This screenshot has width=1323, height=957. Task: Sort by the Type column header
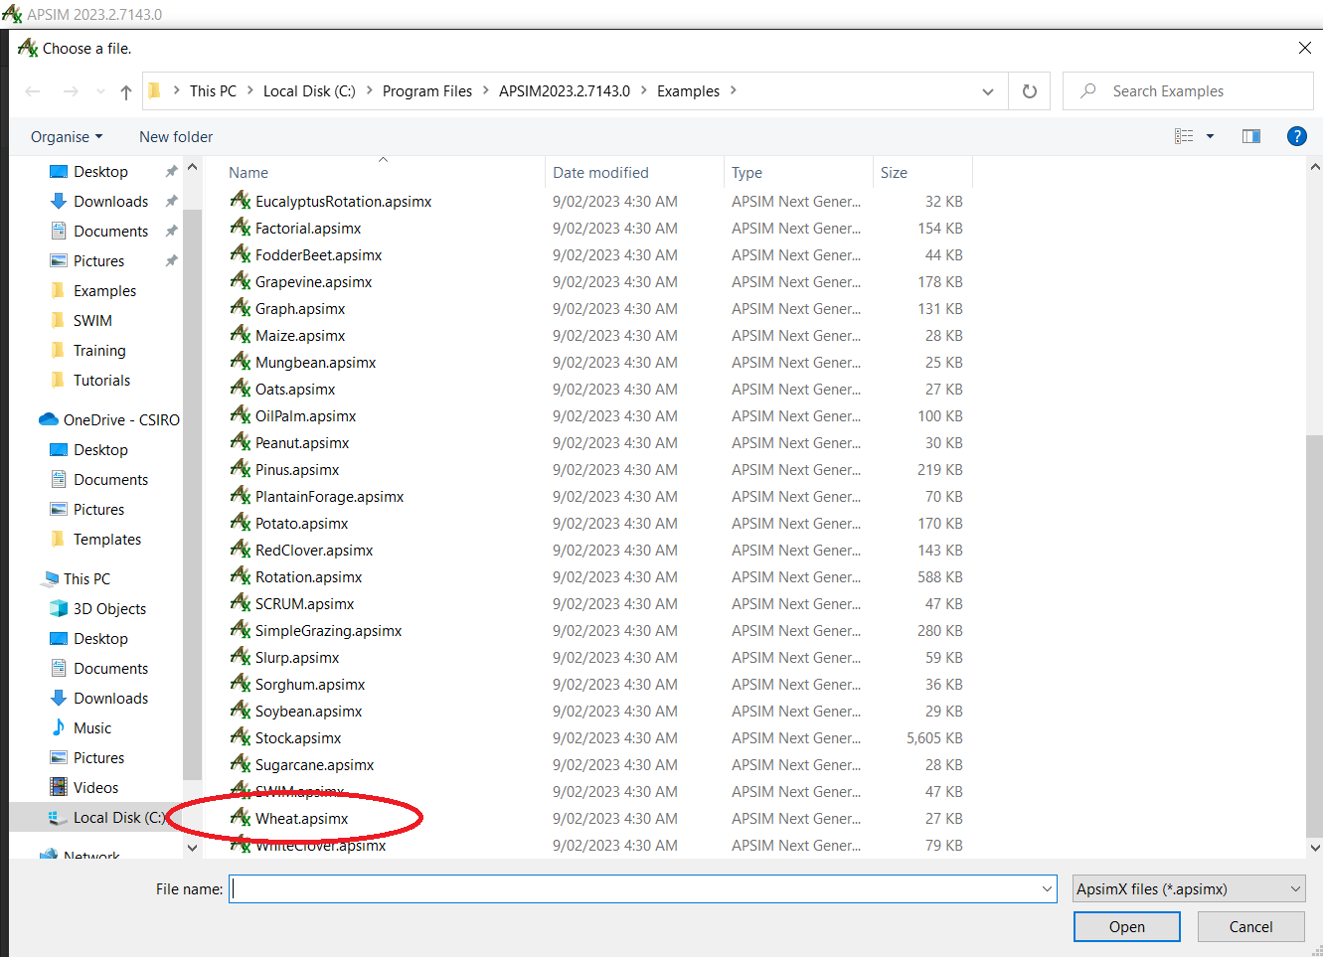click(x=746, y=173)
